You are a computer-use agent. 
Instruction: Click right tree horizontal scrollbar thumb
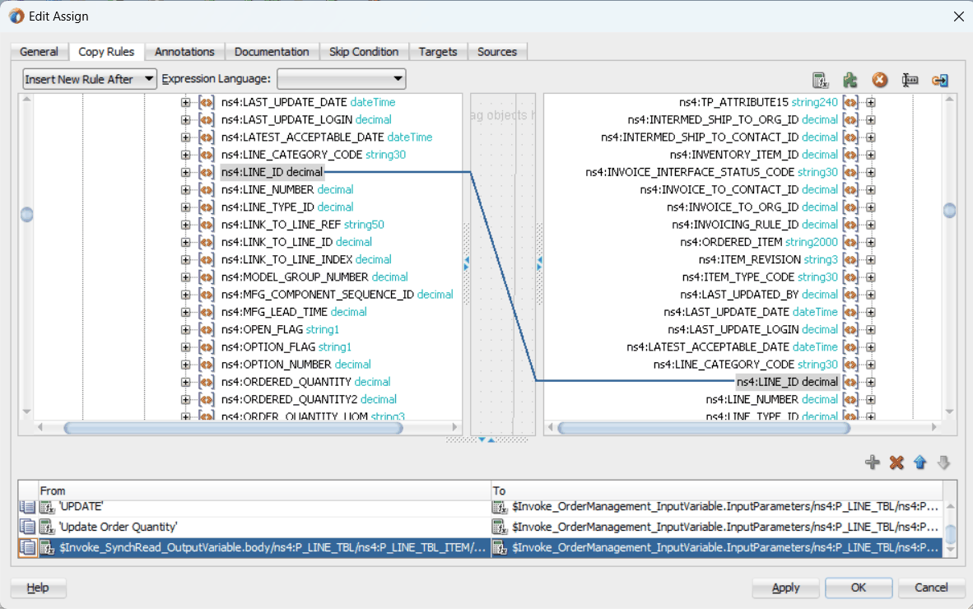point(703,428)
